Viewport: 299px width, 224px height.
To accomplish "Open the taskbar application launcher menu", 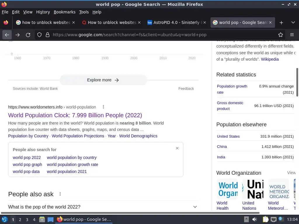I will pyautogui.click(x=4, y=219).
